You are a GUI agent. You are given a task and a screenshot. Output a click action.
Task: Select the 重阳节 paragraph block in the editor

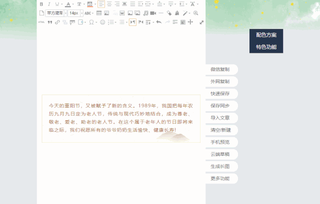pyautogui.click(x=121, y=119)
